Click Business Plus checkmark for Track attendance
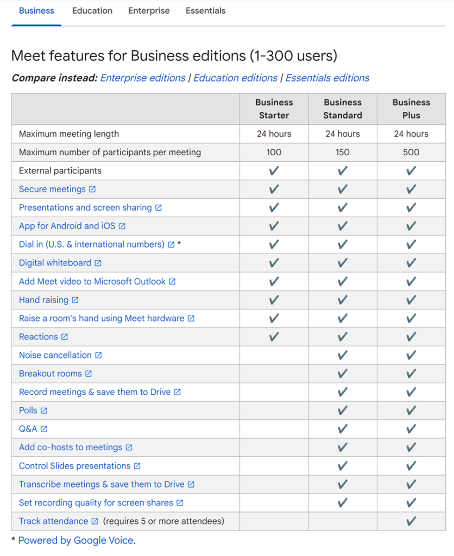 (x=411, y=521)
